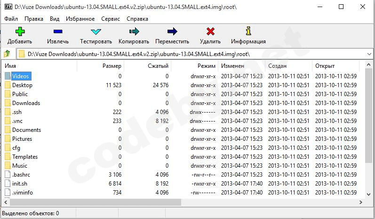Click status bar text Выделено объектов: 0
The height and width of the screenshot is (219, 375).
pos(31,213)
